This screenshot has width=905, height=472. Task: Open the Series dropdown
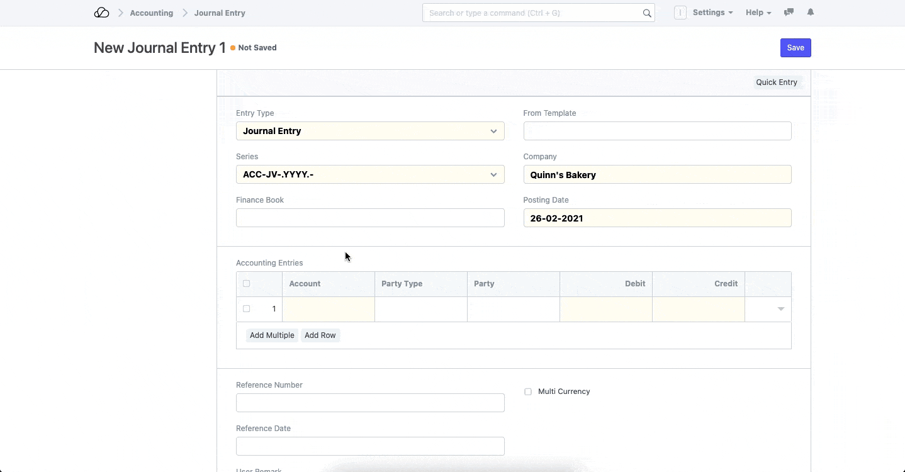[370, 174]
